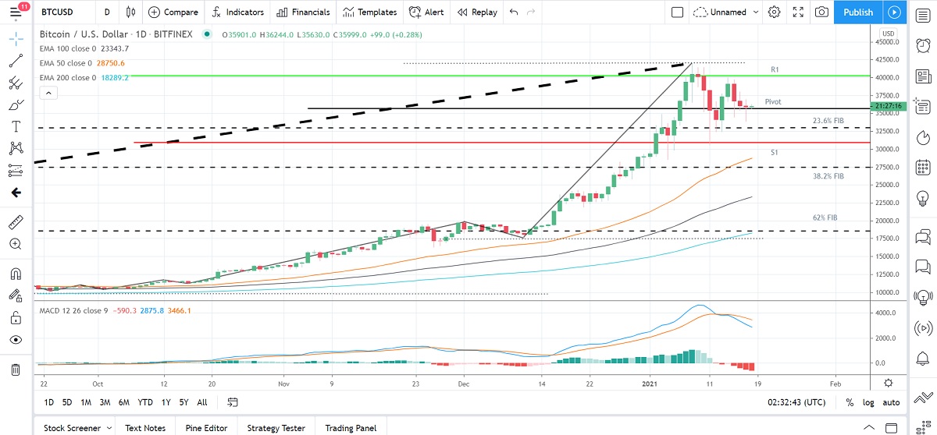
Task: Open the candlestick chart style selector
Action: pos(130,12)
